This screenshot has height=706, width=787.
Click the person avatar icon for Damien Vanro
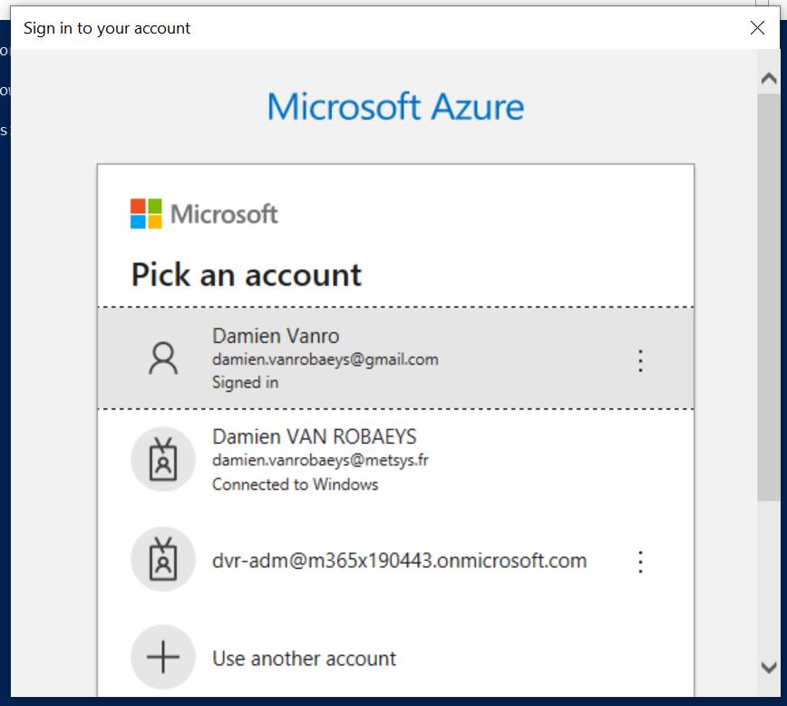(163, 359)
